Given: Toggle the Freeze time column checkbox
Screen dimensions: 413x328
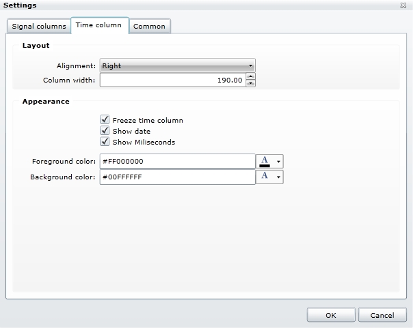Looking at the screenshot, I should point(105,119).
